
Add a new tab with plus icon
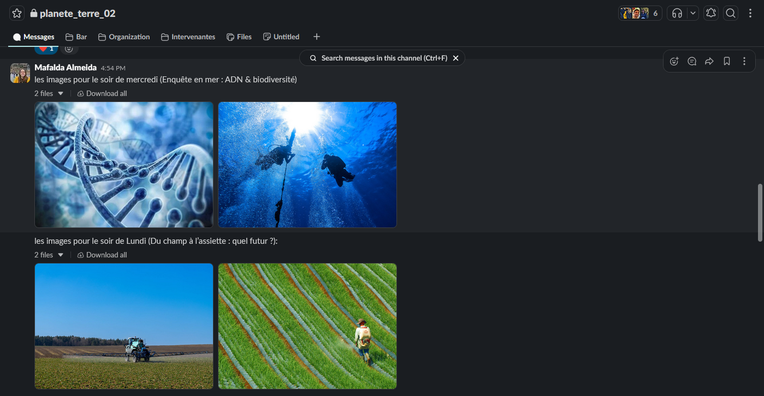(317, 37)
